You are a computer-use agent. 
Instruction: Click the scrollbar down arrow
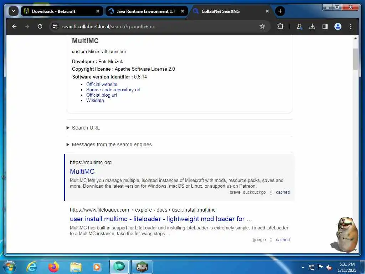click(x=355, y=250)
